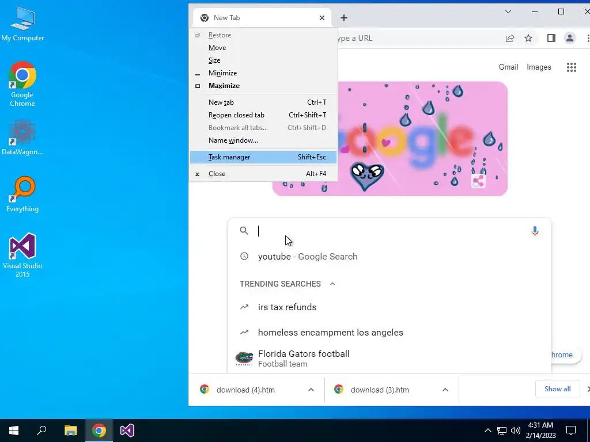590x442 pixels.
Task: Open the Gmail link
Action: 508,67
